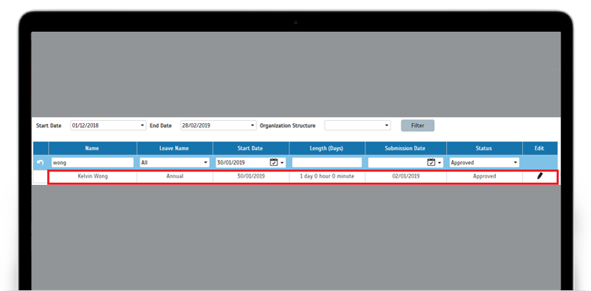Sort by the Submission Date column header
Viewport: 591px width, 291px height.
(x=405, y=148)
